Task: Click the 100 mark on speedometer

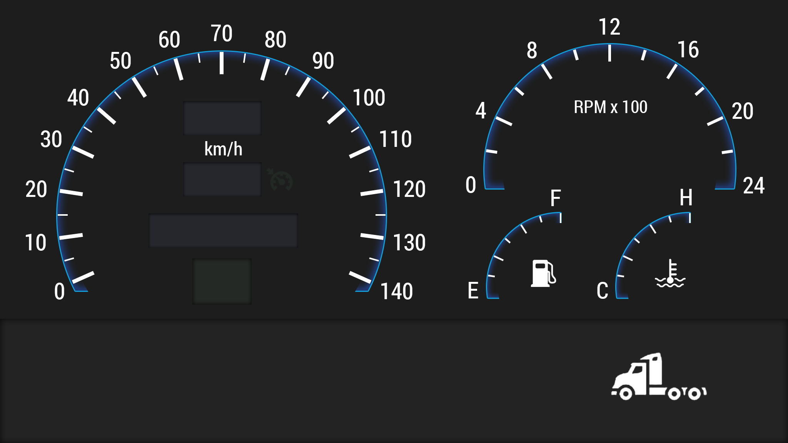Action: 369,98
